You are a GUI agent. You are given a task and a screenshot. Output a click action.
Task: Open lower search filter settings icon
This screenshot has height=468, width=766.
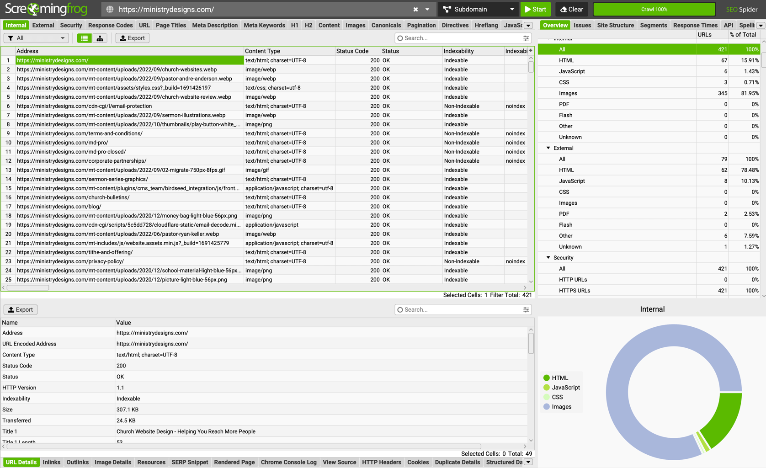click(526, 309)
